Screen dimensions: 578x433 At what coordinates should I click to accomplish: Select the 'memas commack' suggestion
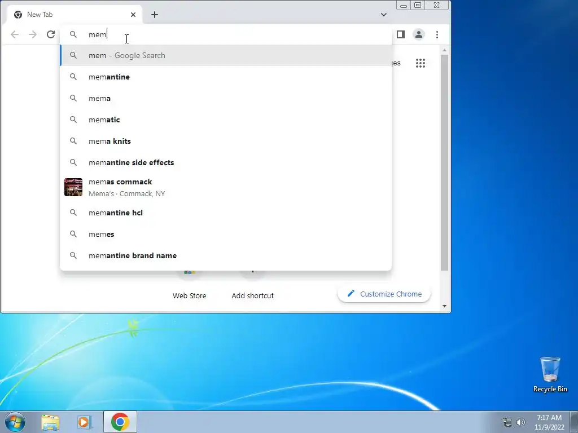point(226,187)
